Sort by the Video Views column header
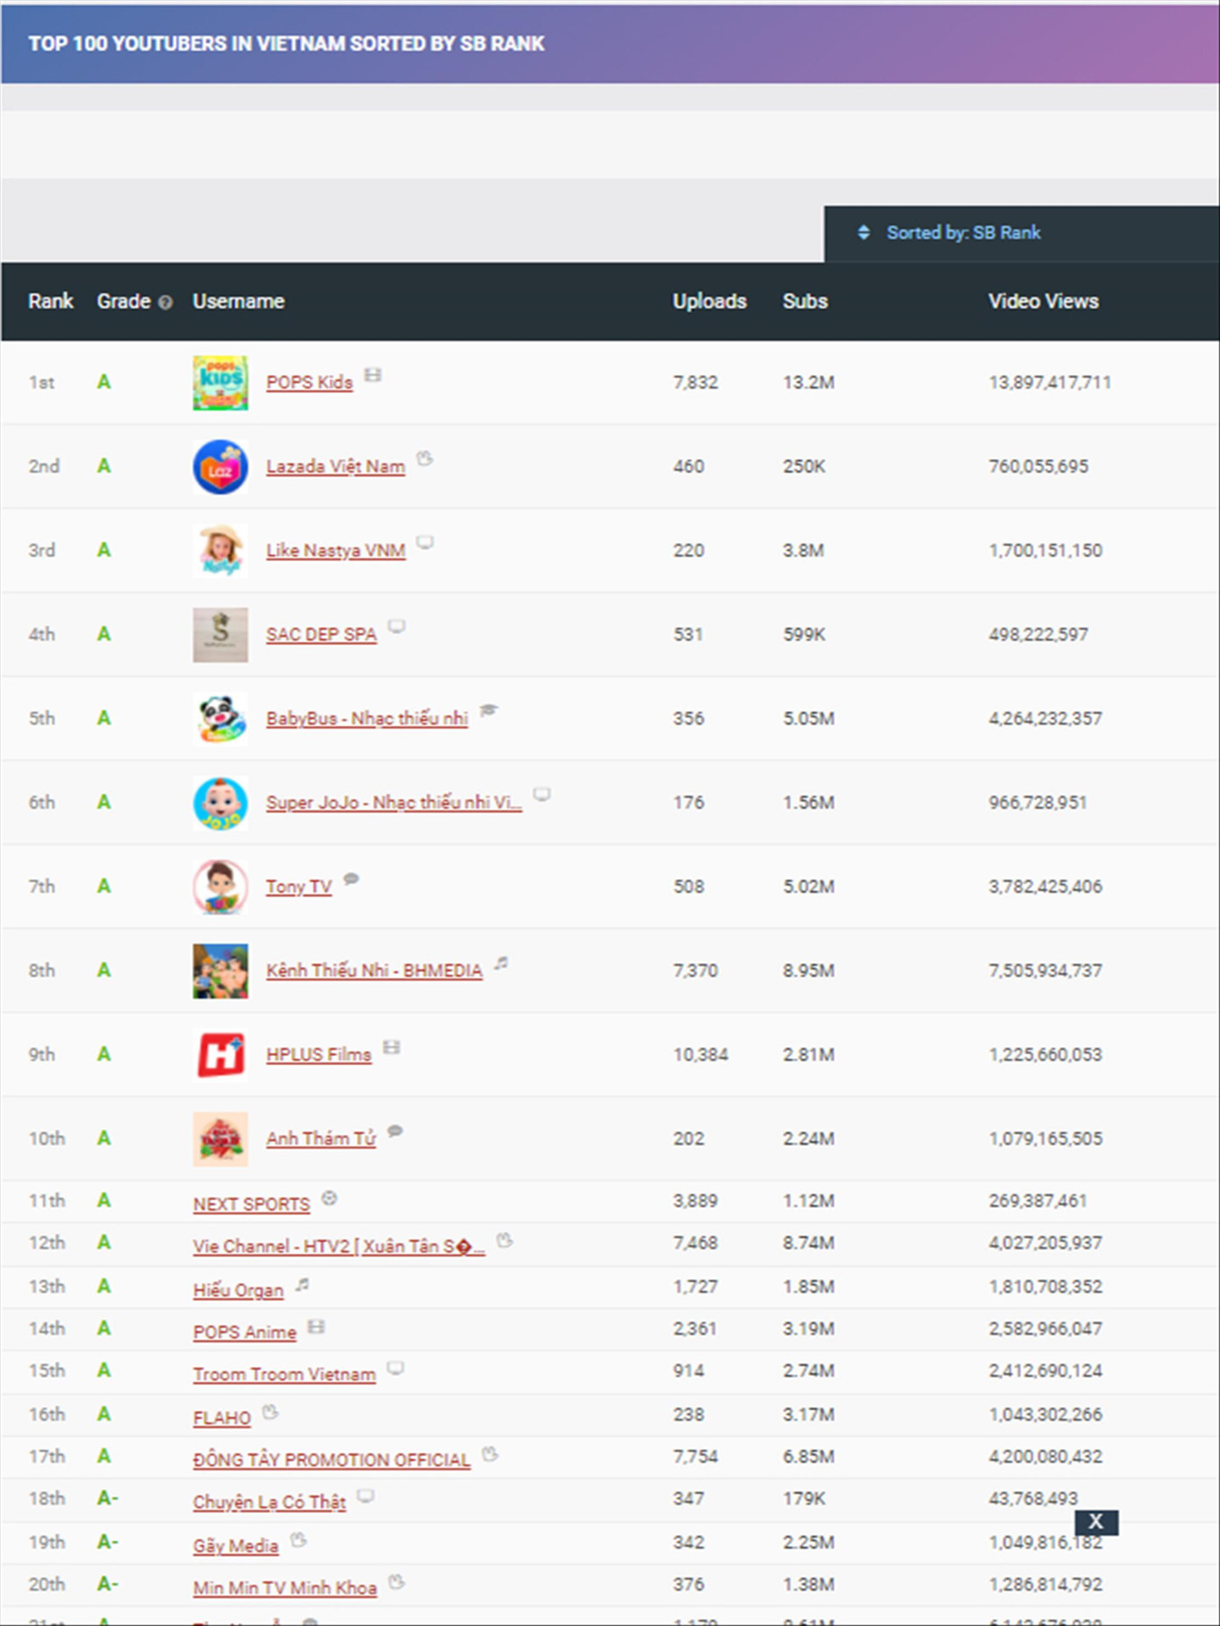Image resolution: width=1220 pixels, height=1626 pixels. point(1043,301)
